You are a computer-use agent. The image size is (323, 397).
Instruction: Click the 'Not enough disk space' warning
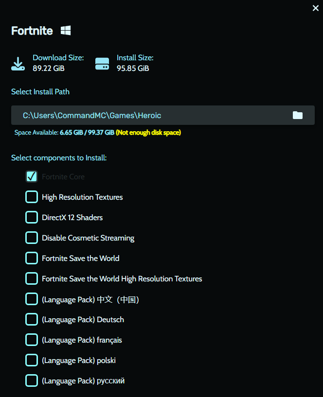point(148,132)
